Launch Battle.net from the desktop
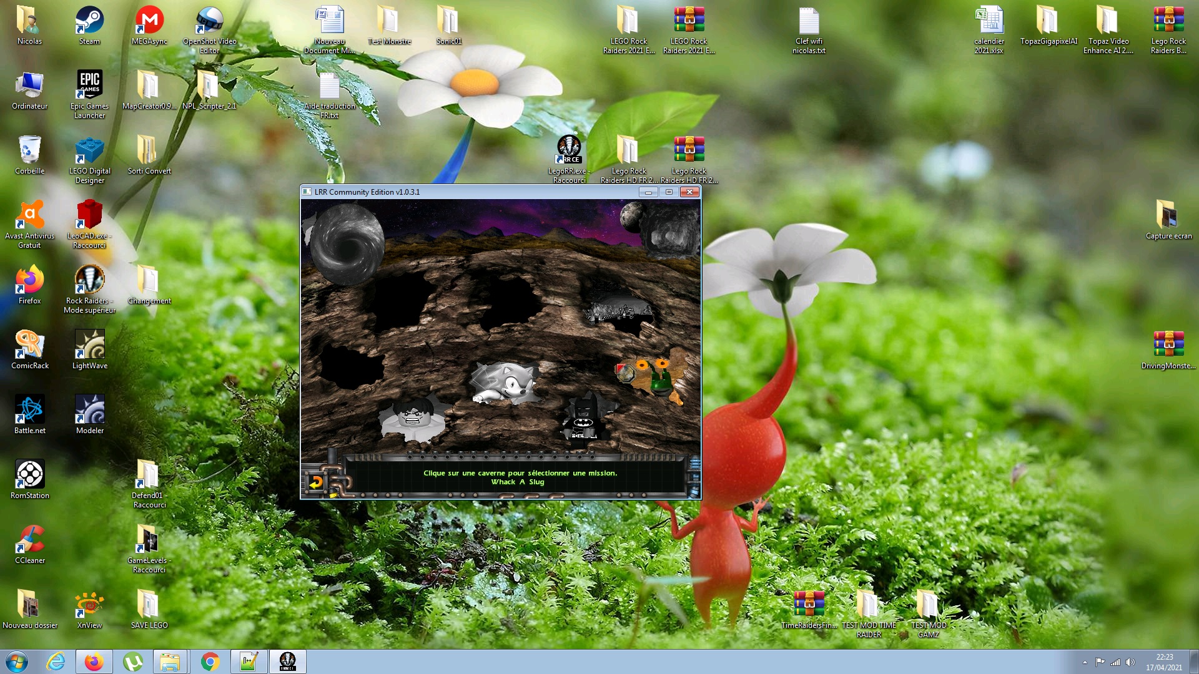1199x674 pixels. pyautogui.click(x=29, y=415)
